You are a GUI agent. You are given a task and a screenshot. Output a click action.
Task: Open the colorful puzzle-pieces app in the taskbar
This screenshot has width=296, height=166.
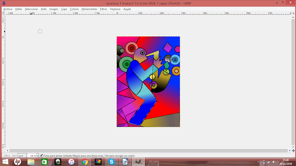coord(98,162)
